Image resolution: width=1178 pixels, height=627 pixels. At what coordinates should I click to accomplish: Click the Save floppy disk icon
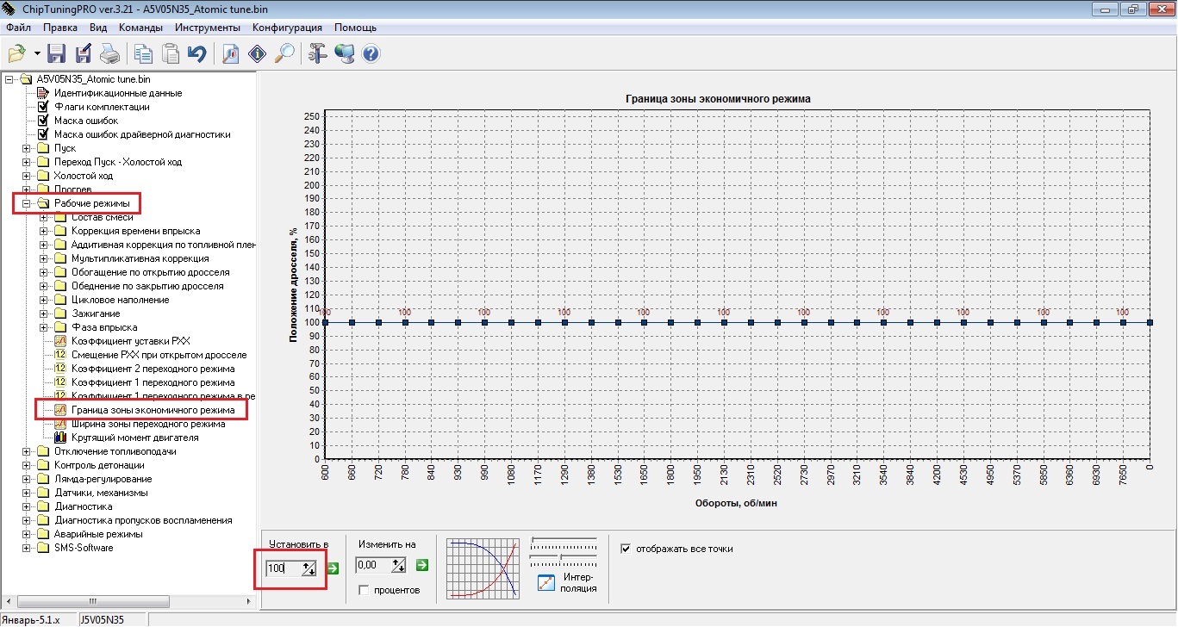pyautogui.click(x=57, y=54)
